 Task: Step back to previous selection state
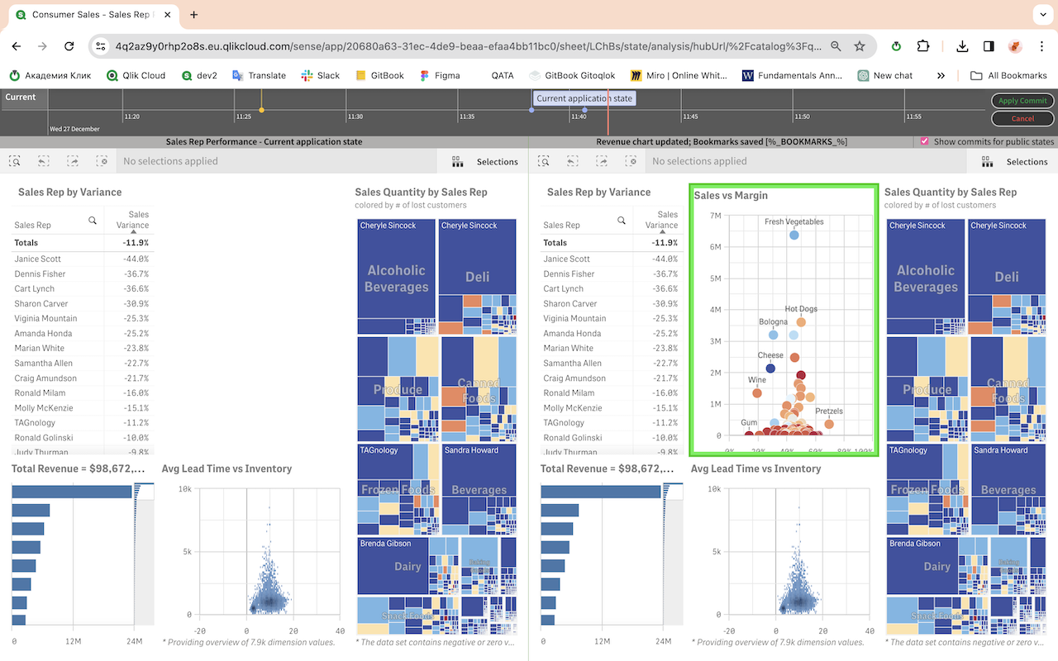coord(43,160)
